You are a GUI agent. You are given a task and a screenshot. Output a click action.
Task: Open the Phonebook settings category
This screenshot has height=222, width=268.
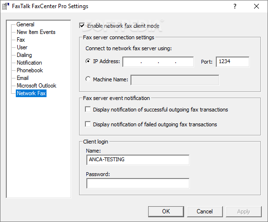click(30, 70)
